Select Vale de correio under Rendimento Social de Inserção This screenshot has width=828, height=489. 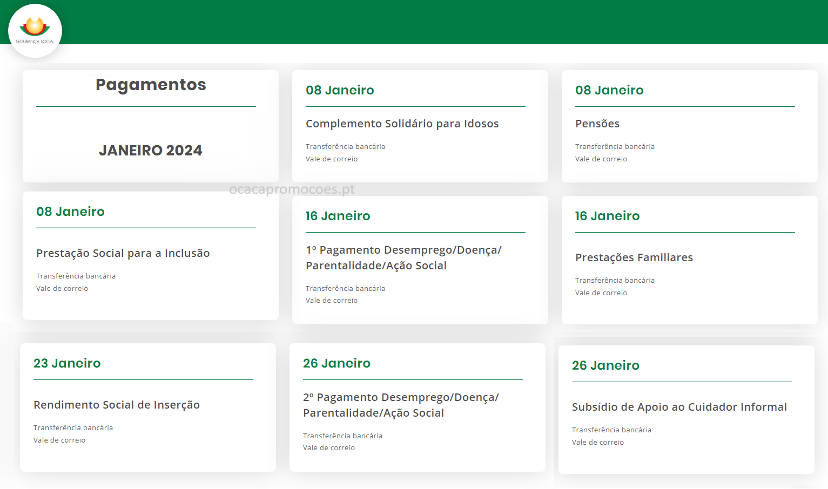tap(59, 440)
